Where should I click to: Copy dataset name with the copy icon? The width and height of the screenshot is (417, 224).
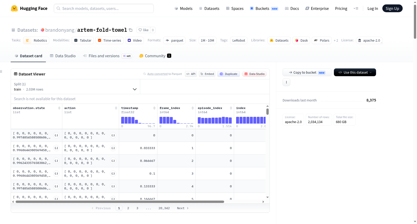[x=131, y=30]
